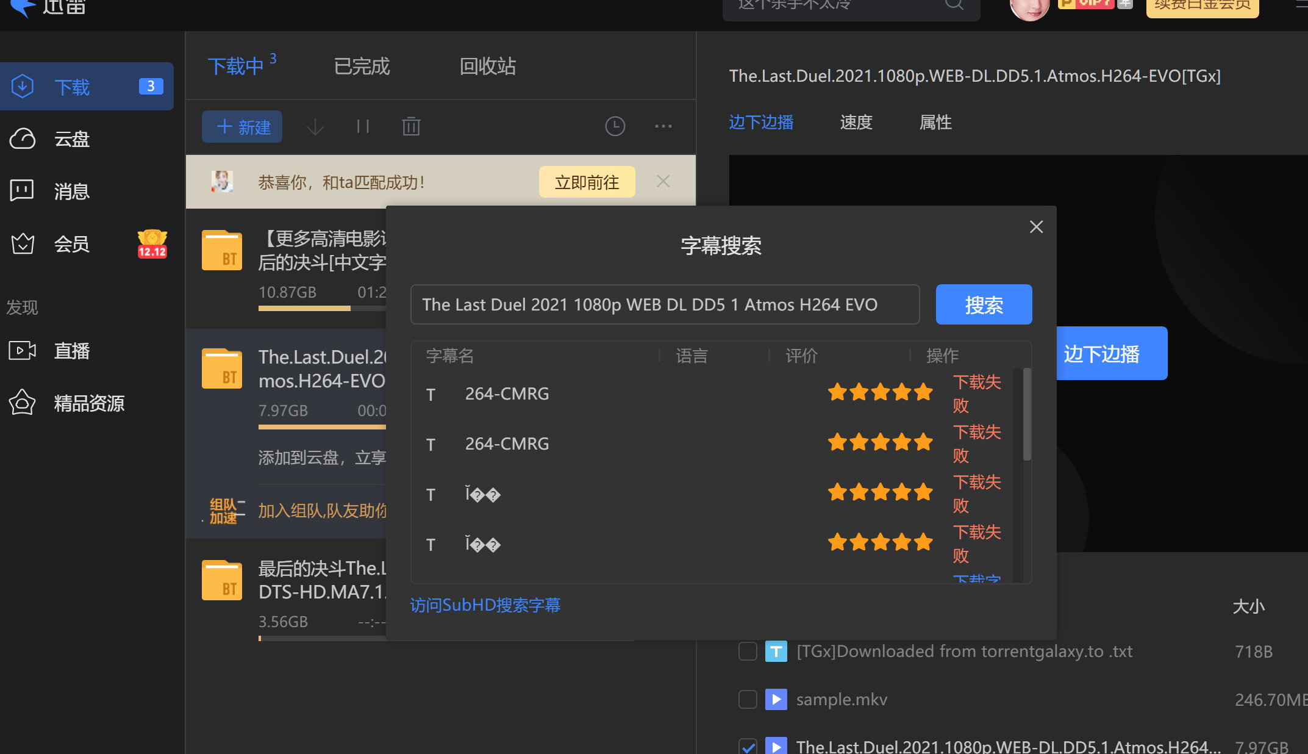1308x754 pixels.
Task: Switch to the 速度 speed tab
Action: coord(856,123)
